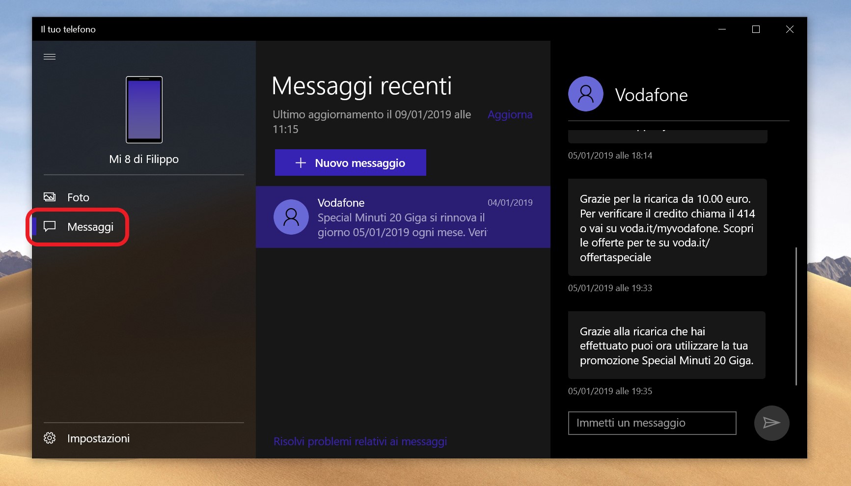851x486 pixels.
Task: Click the timestamp 05/01/2019 alle 18:14
Action: tap(610, 156)
